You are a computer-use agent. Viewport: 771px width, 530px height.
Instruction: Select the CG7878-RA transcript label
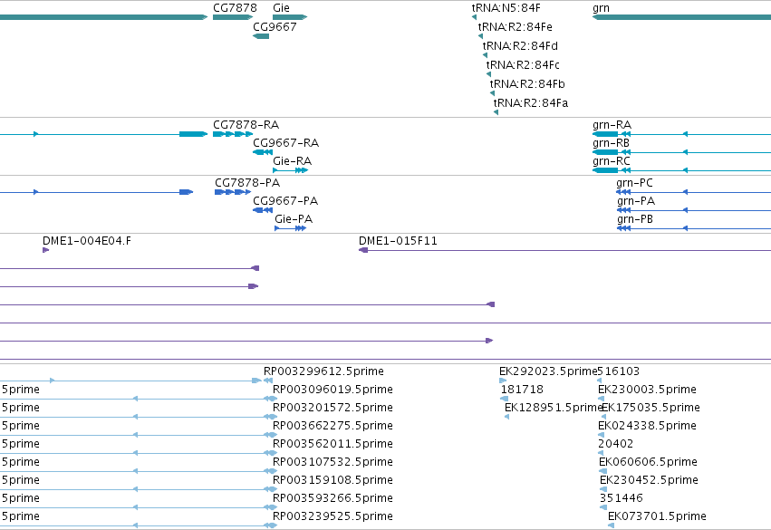point(246,125)
